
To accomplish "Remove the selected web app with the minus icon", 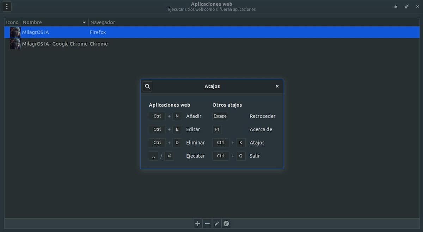I will (x=207, y=224).
